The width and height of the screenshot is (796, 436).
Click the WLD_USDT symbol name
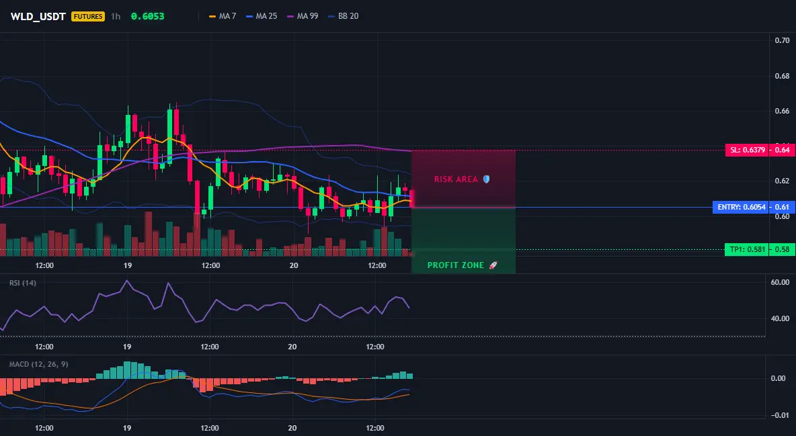tap(38, 16)
